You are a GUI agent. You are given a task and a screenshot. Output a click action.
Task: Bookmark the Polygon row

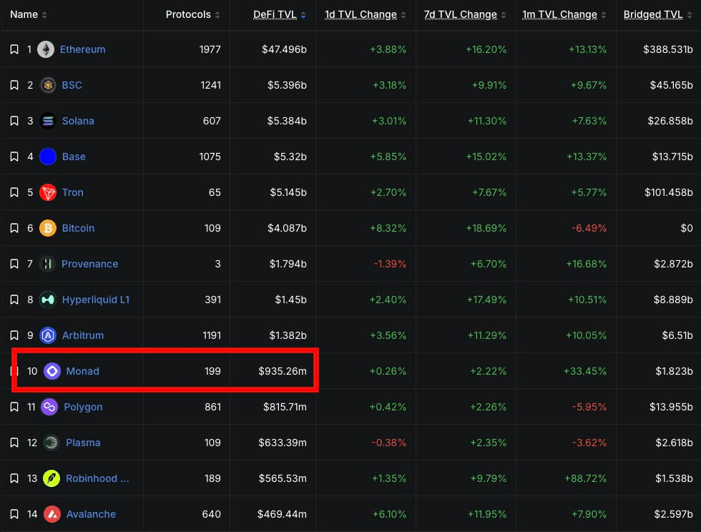coord(14,407)
